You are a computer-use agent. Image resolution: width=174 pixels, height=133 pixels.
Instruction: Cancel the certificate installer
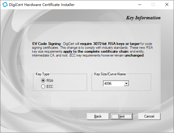(x=149, y=116)
